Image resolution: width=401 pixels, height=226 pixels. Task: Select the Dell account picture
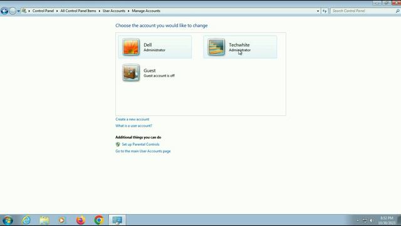pyautogui.click(x=131, y=47)
